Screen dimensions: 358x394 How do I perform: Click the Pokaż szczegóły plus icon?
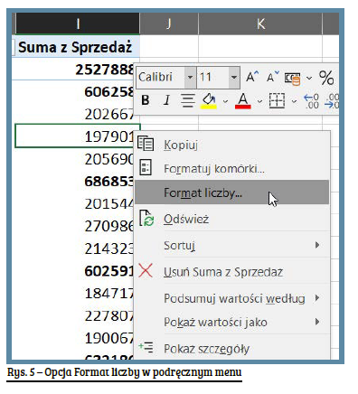pos(146,347)
